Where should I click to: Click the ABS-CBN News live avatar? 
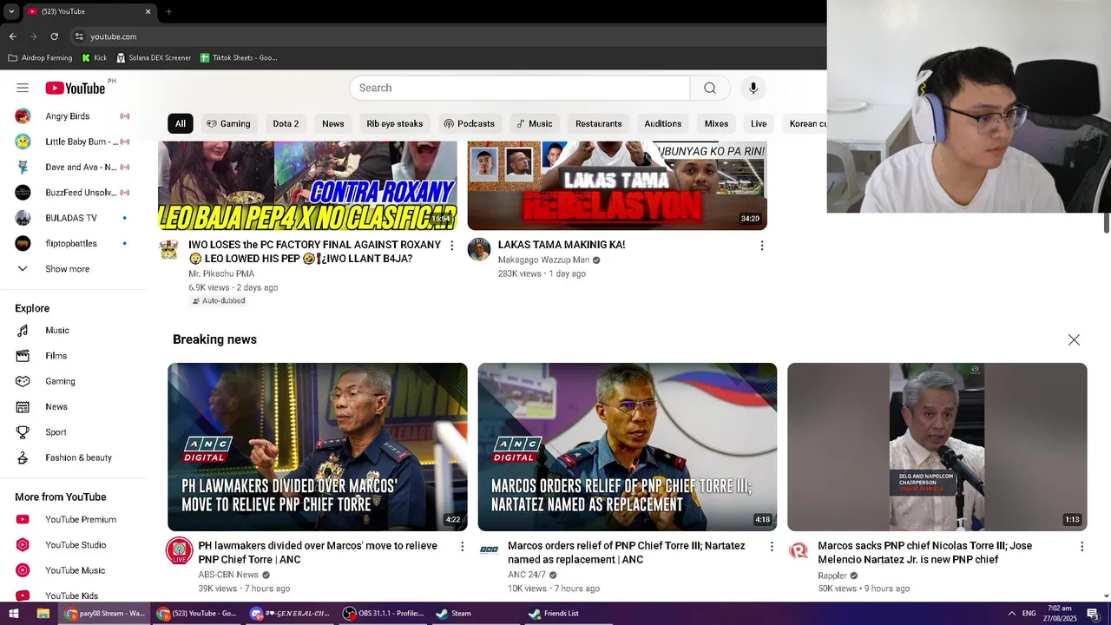[x=180, y=550]
